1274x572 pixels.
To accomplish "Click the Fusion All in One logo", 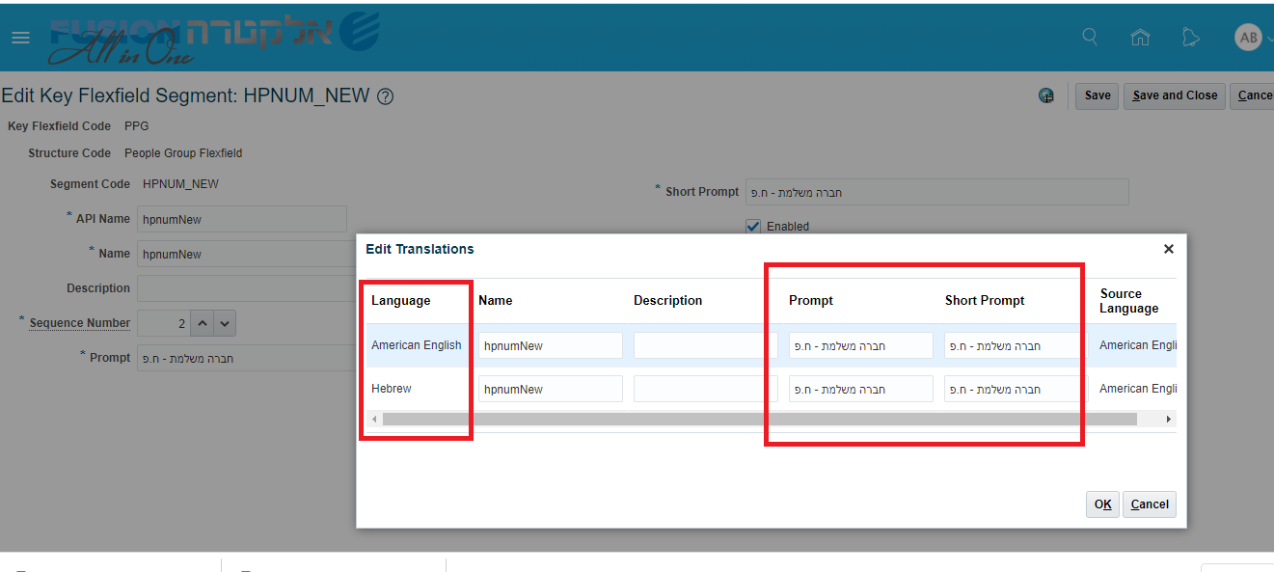I will coord(214,37).
